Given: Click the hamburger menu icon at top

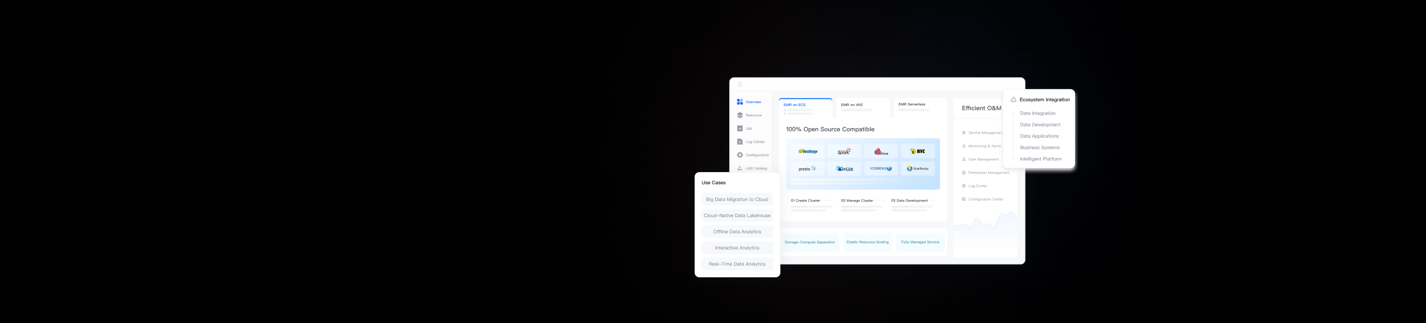Looking at the screenshot, I should point(740,85).
